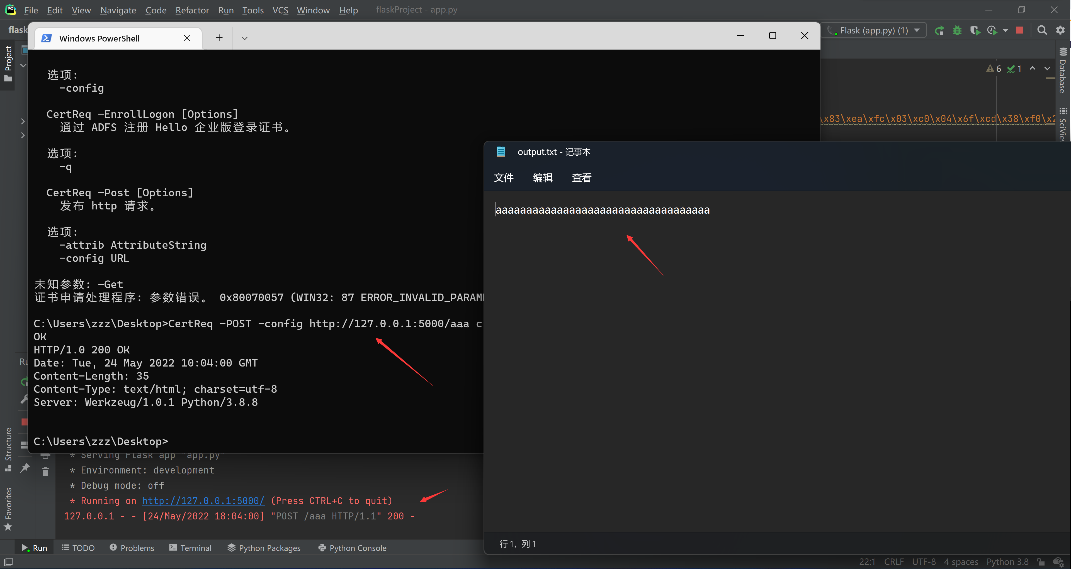Click the UTF-8 encoding in status bar

(x=924, y=562)
